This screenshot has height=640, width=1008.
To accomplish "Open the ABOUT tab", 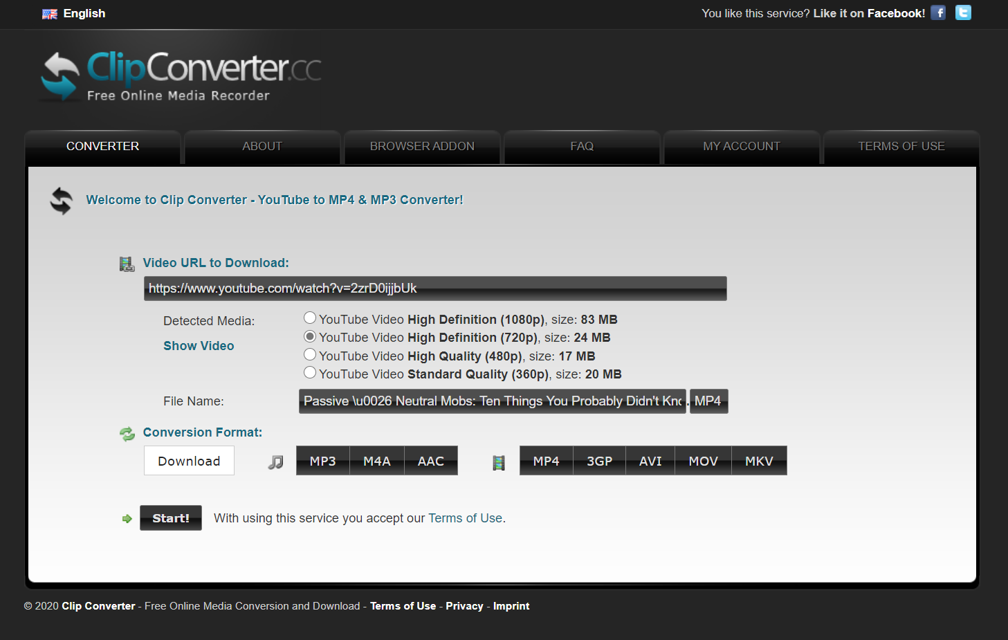I will pos(262,147).
